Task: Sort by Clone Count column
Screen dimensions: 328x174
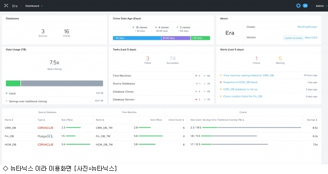Action: tap(176, 120)
